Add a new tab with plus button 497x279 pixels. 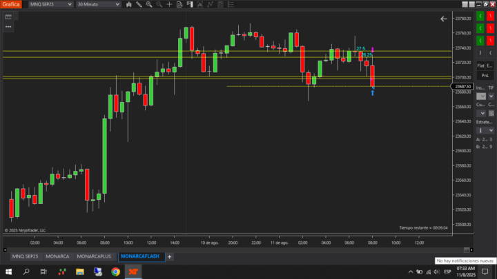point(170,257)
